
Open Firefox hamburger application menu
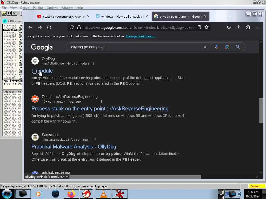click(x=257, y=27)
